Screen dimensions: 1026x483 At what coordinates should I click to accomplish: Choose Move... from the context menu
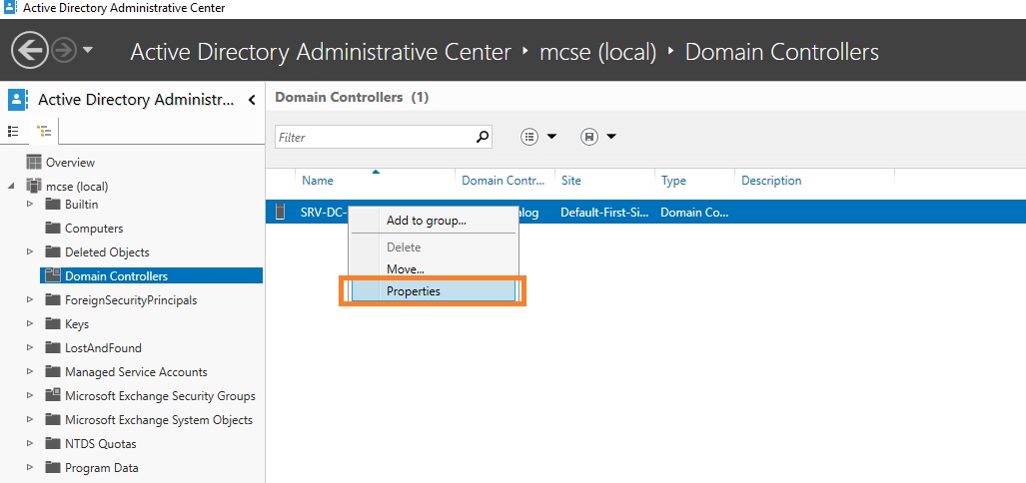point(405,268)
